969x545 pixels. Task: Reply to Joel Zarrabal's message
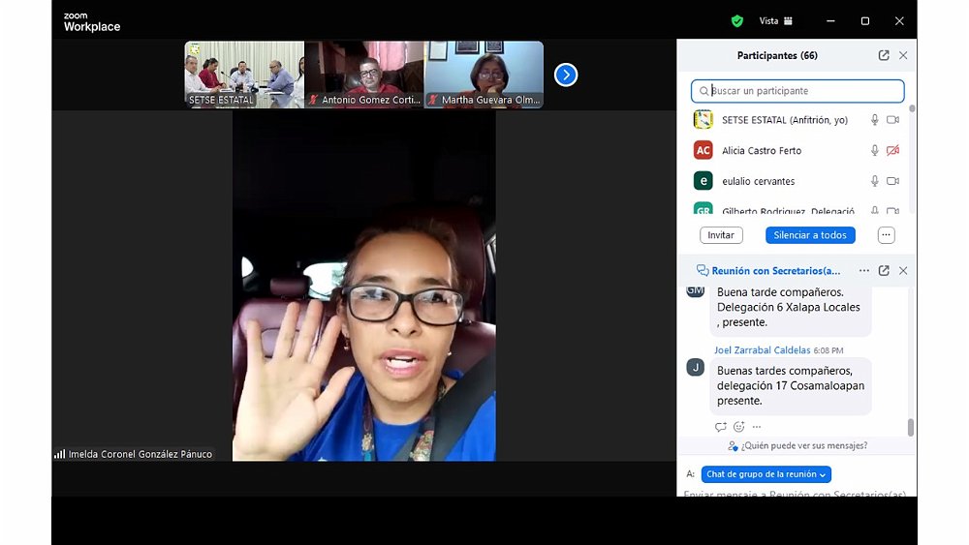(x=720, y=427)
